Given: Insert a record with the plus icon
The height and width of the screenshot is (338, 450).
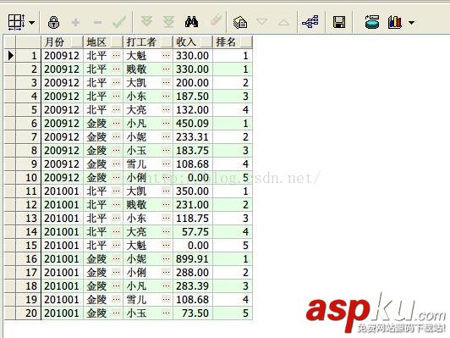Looking at the screenshot, I should [x=75, y=22].
